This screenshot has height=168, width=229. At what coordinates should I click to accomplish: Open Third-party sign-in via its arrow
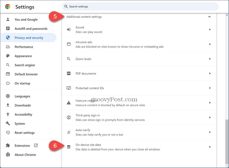210,117
